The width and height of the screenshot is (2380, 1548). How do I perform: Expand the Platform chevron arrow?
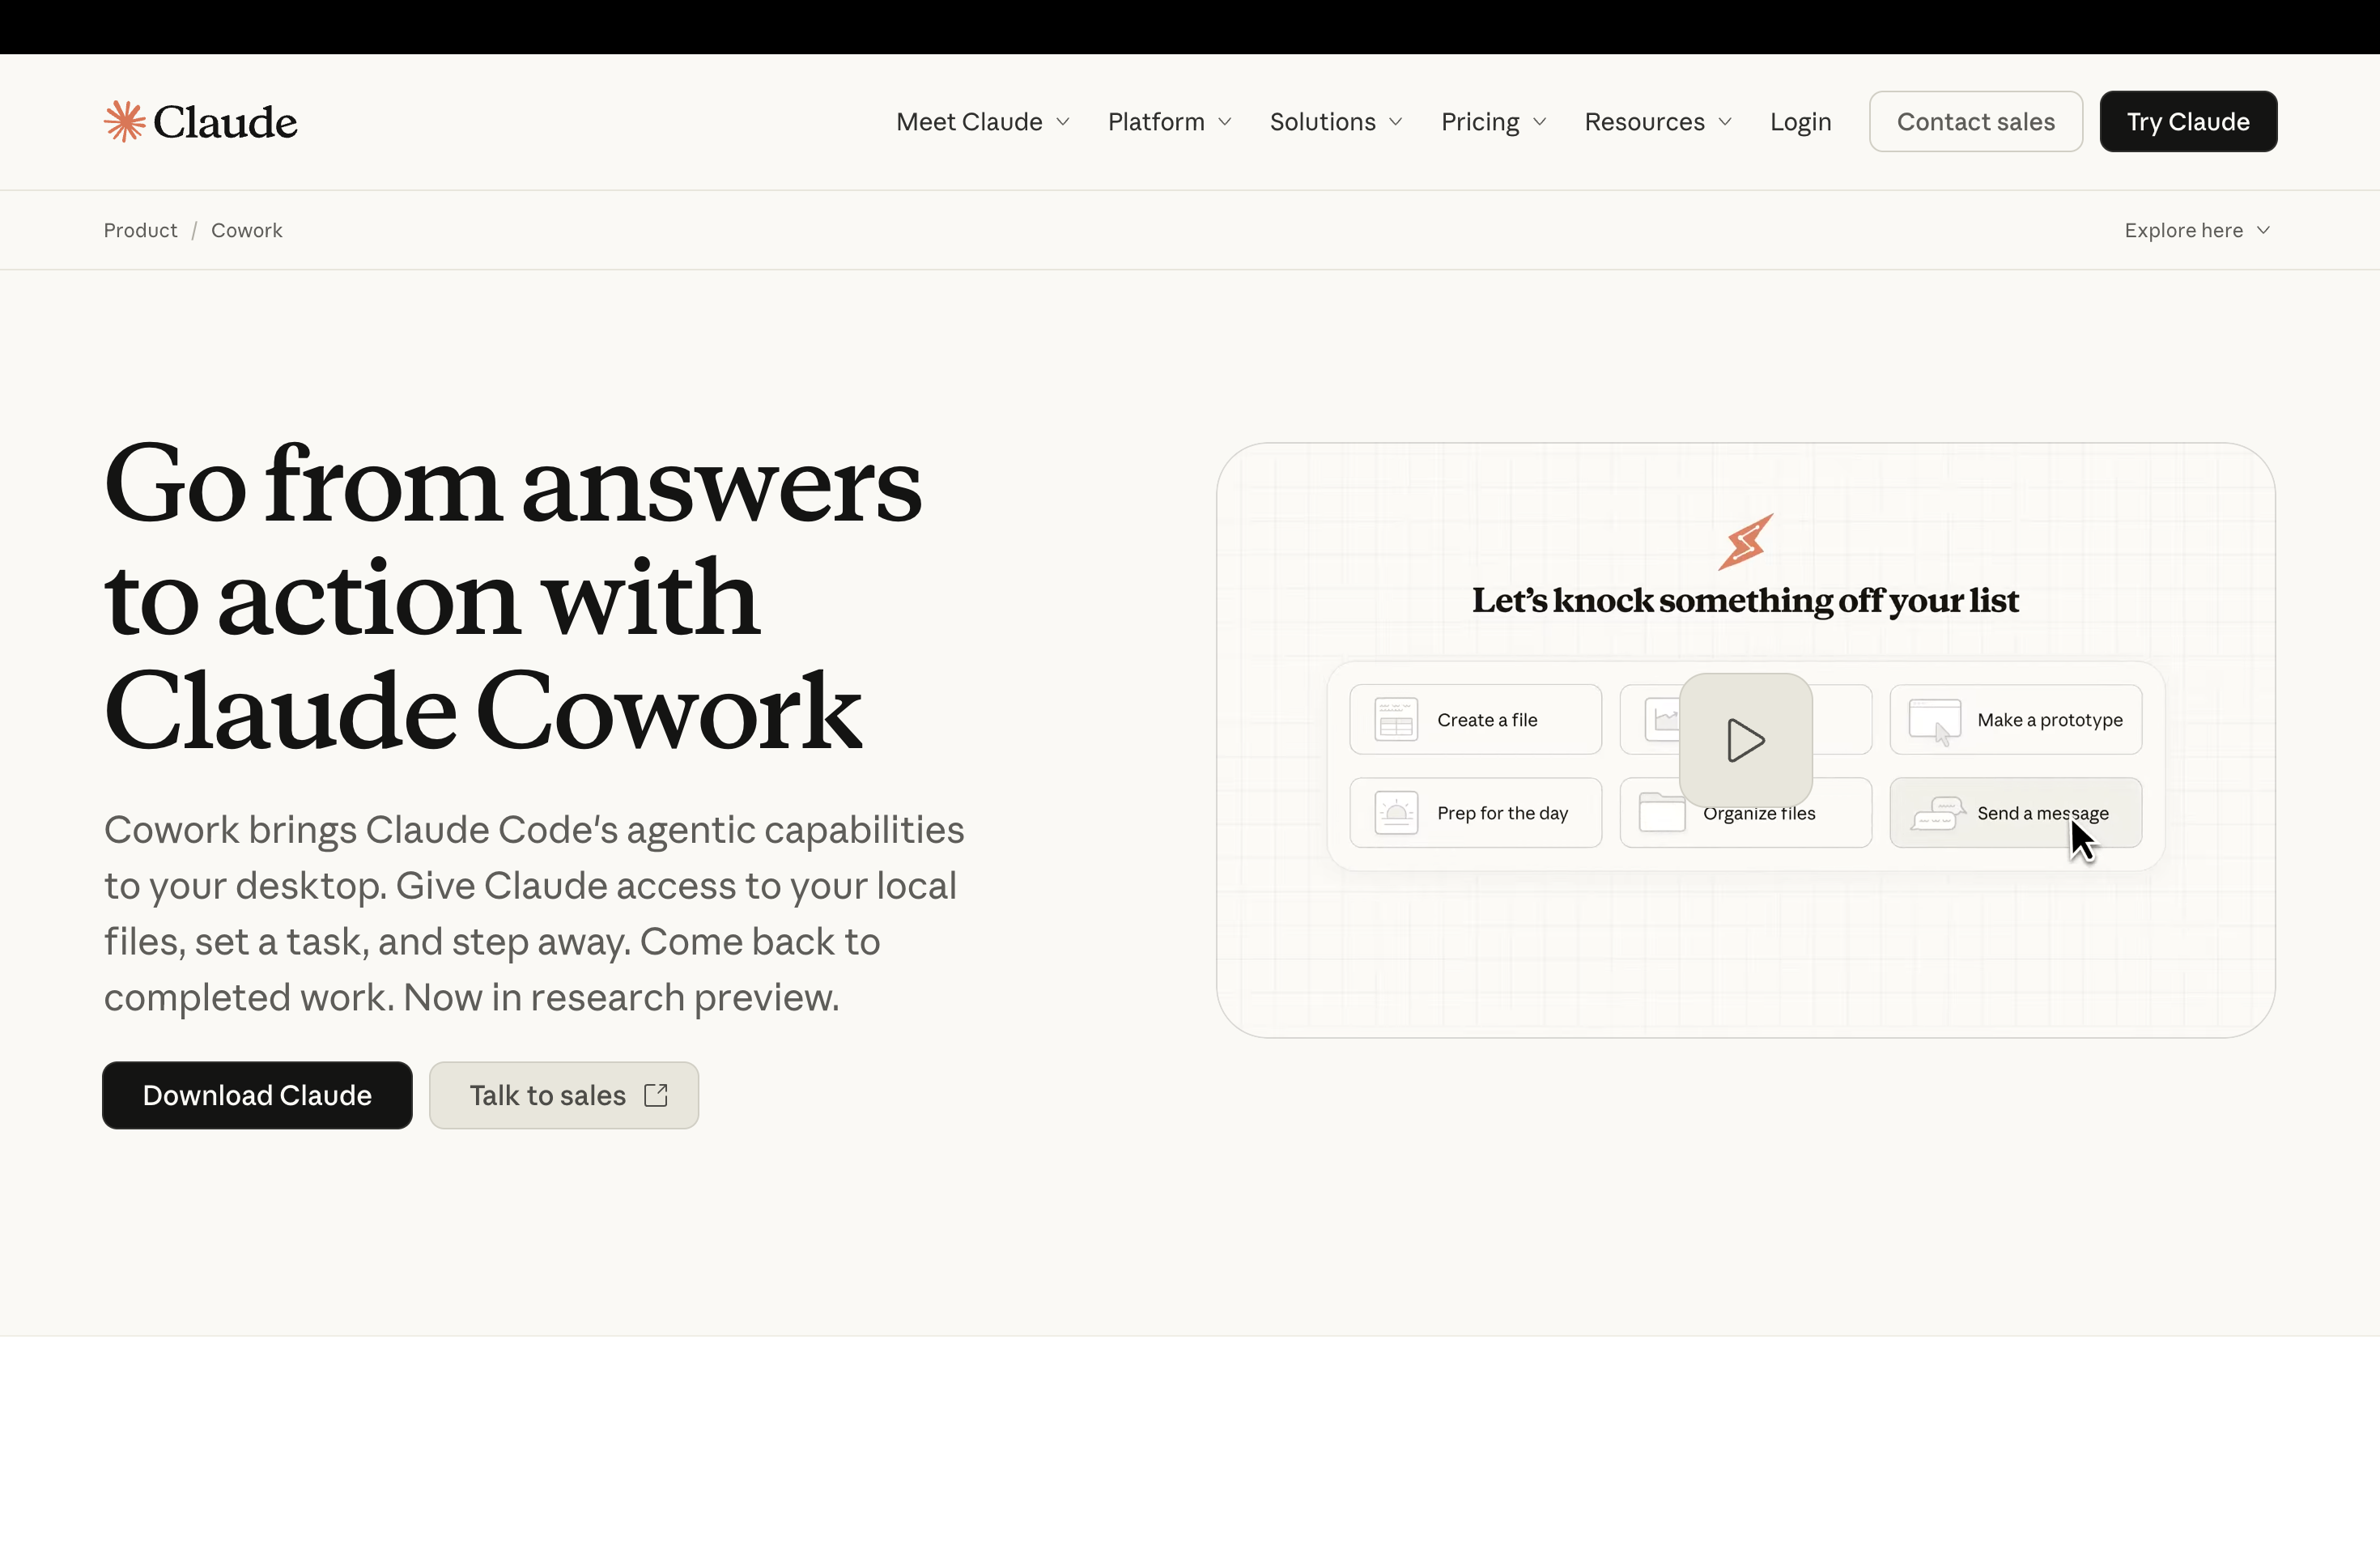1225,122
